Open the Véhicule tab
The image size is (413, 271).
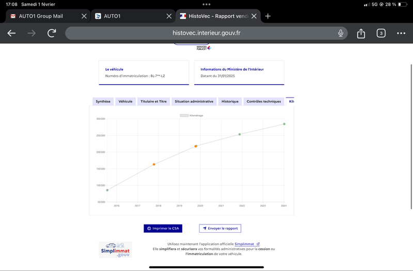tap(125, 101)
